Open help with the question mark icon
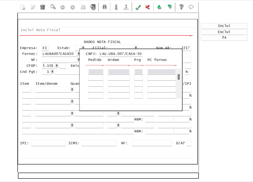 point(181,7)
